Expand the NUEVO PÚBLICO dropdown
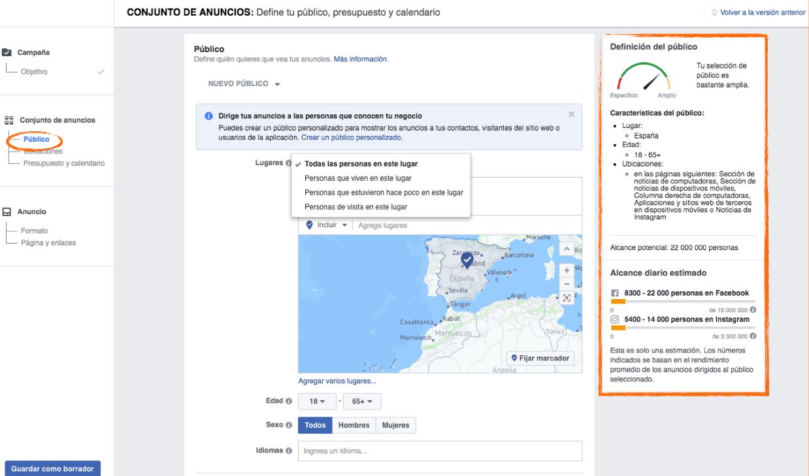 (244, 84)
